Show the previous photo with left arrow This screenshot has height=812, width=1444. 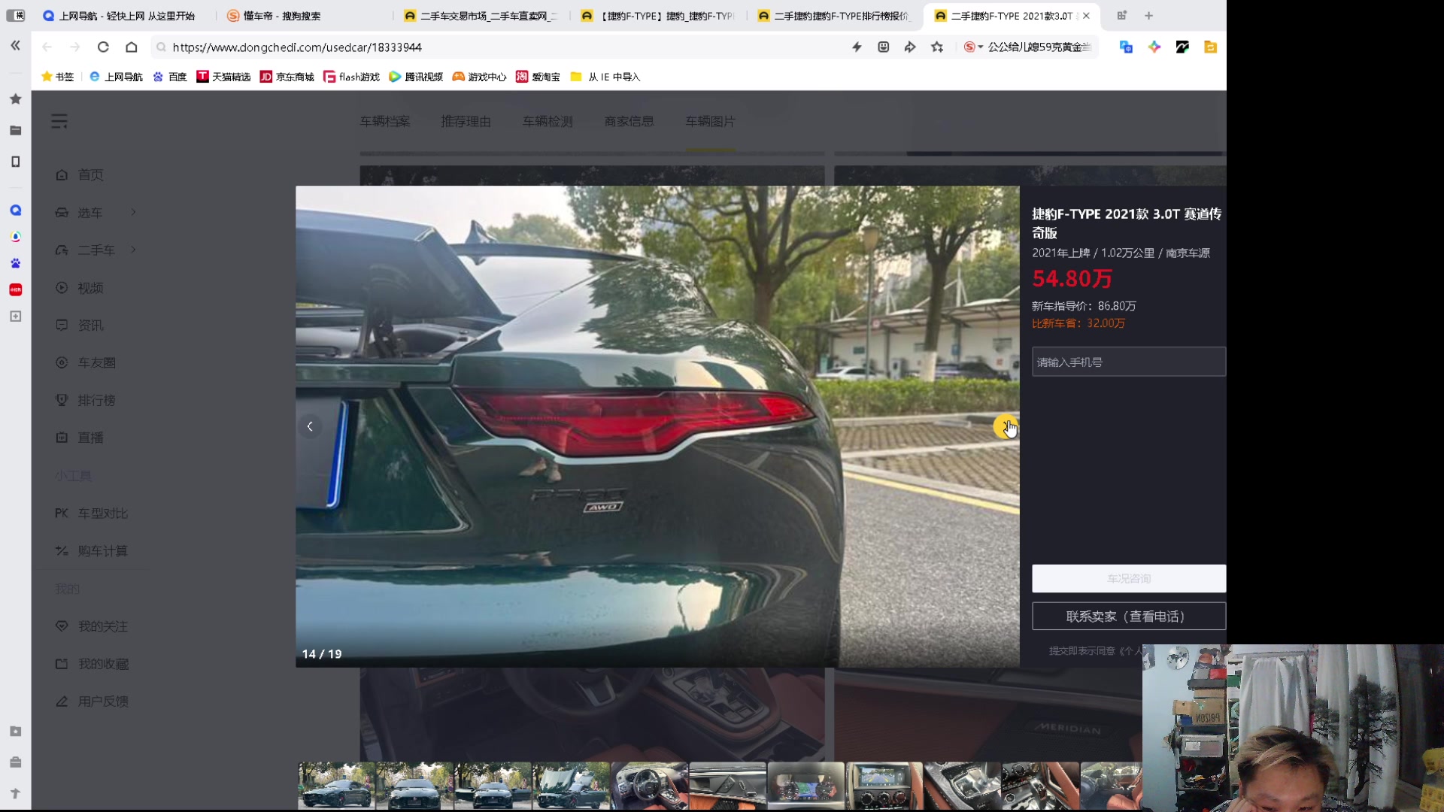(x=310, y=426)
